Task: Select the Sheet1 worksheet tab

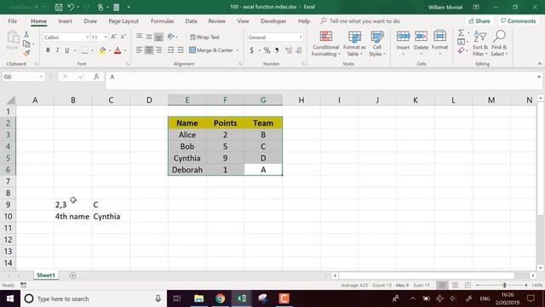Action: pyautogui.click(x=46, y=275)
